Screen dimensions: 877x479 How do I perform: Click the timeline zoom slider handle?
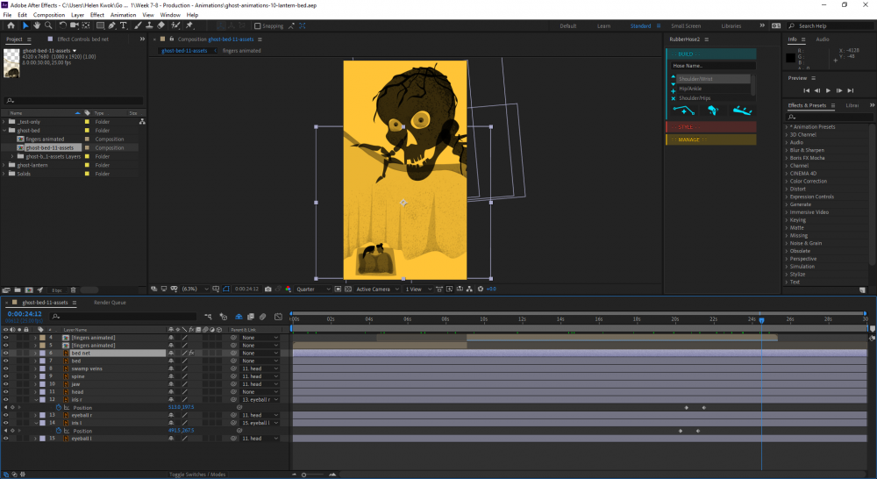tap(303, 475)
